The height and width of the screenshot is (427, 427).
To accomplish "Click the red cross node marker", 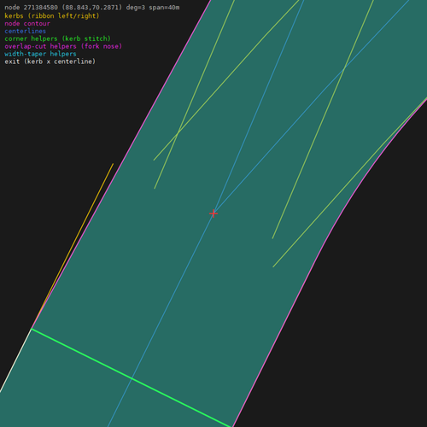I will tap(213, 213).
